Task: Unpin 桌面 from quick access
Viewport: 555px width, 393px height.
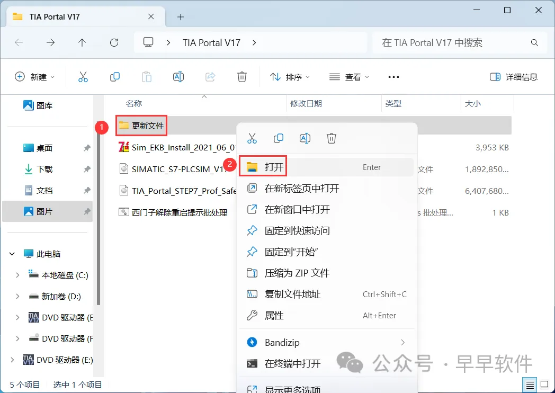Action: (87, 148)
